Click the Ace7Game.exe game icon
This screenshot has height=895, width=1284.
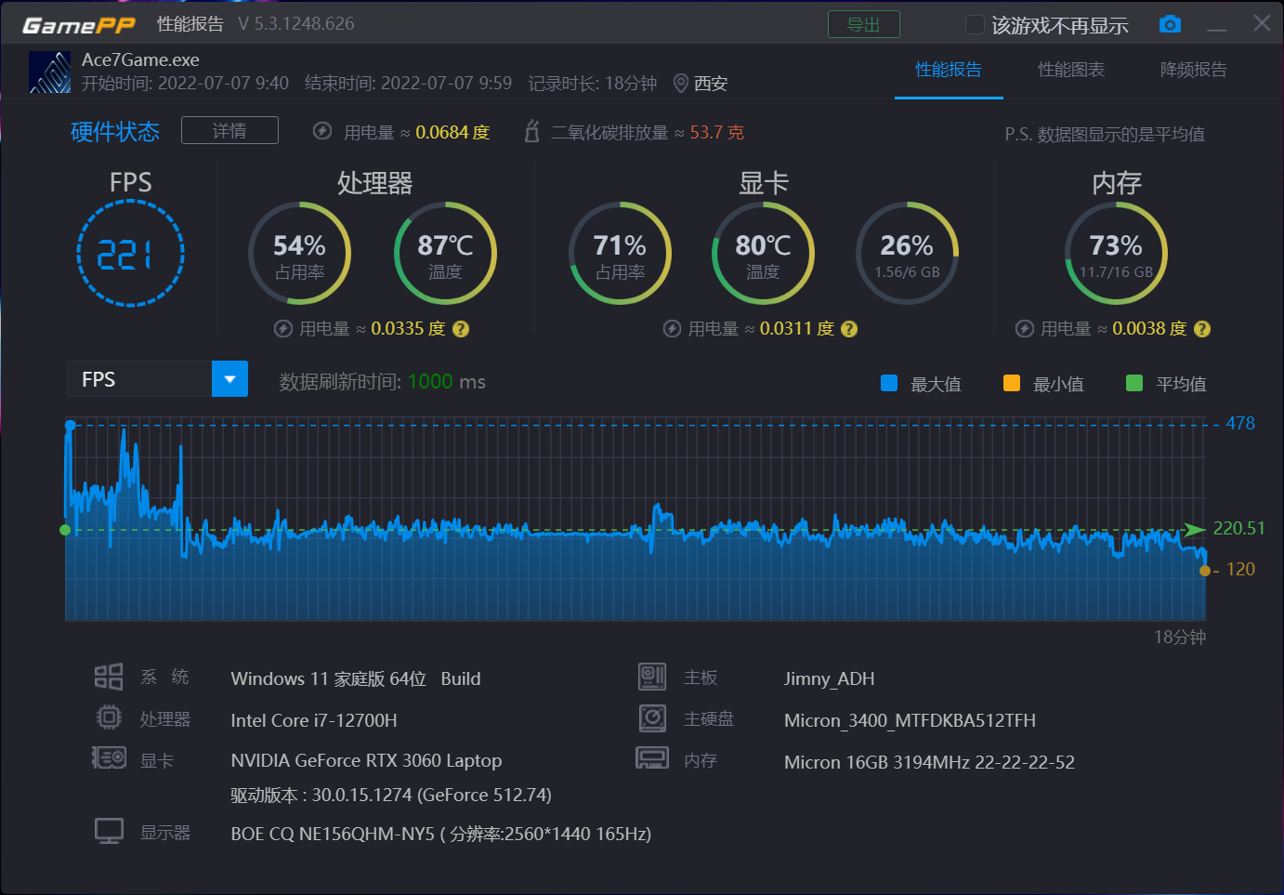pos(50,72)
